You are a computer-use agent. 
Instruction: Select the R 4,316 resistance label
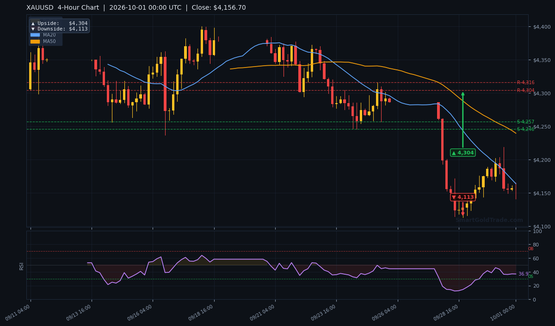[x=525, y=82]
